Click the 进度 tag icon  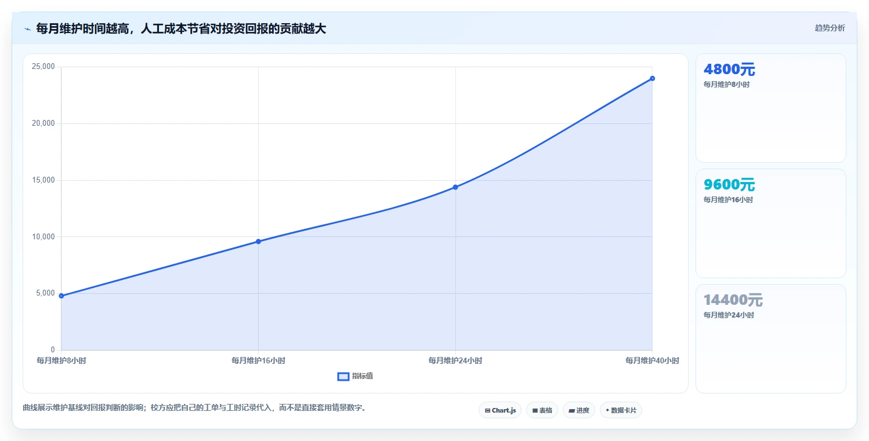pyautogui.click(x=571, y=410)
